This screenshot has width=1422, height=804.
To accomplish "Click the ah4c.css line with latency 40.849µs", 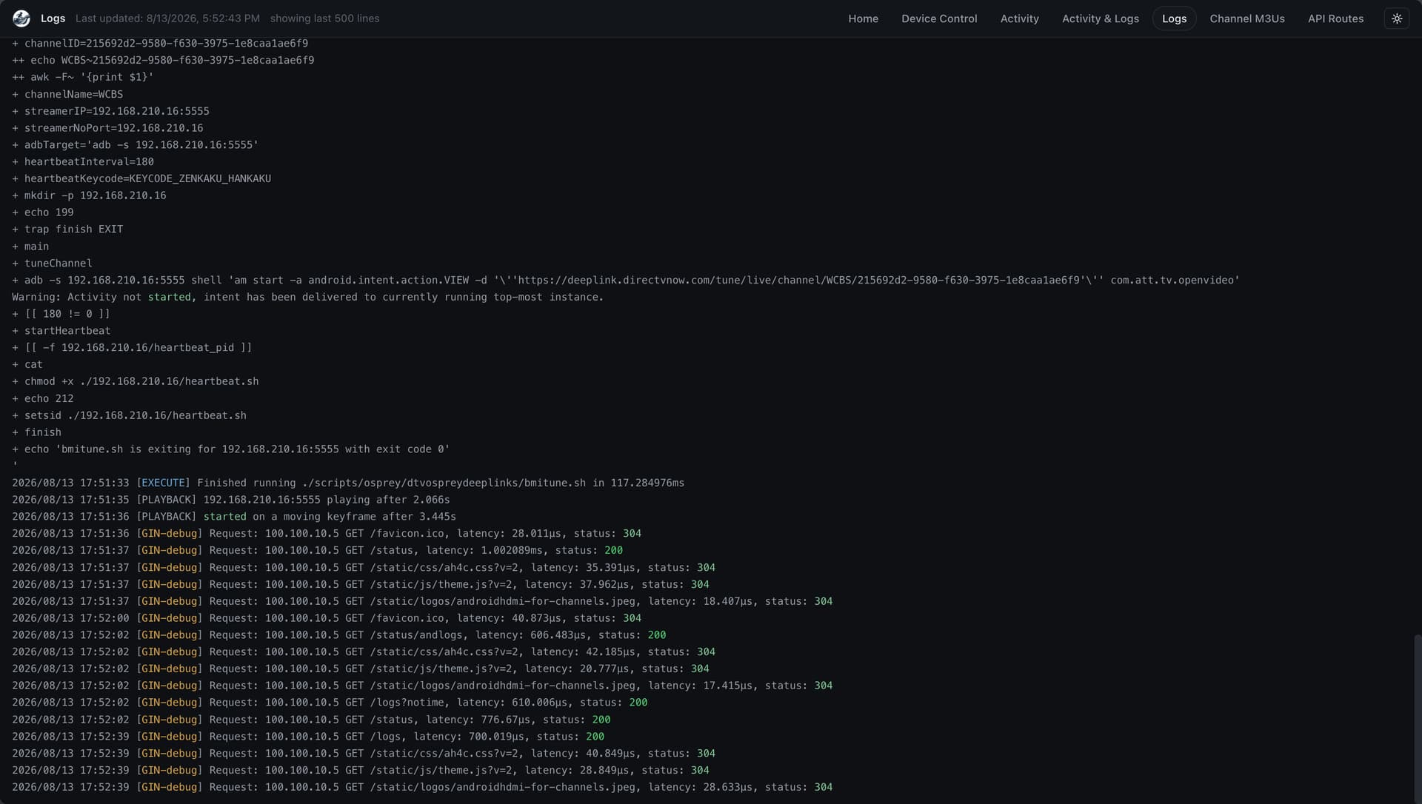I will click(x=364, y=754).
